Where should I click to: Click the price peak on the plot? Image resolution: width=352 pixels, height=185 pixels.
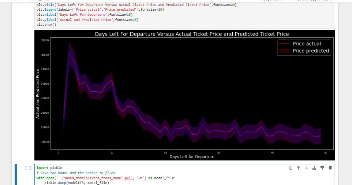69,52
